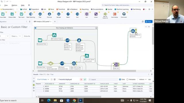The image size is (184, 103).
Task: Run the workflow
Action: pyautogui.click(x=149, y=22)
